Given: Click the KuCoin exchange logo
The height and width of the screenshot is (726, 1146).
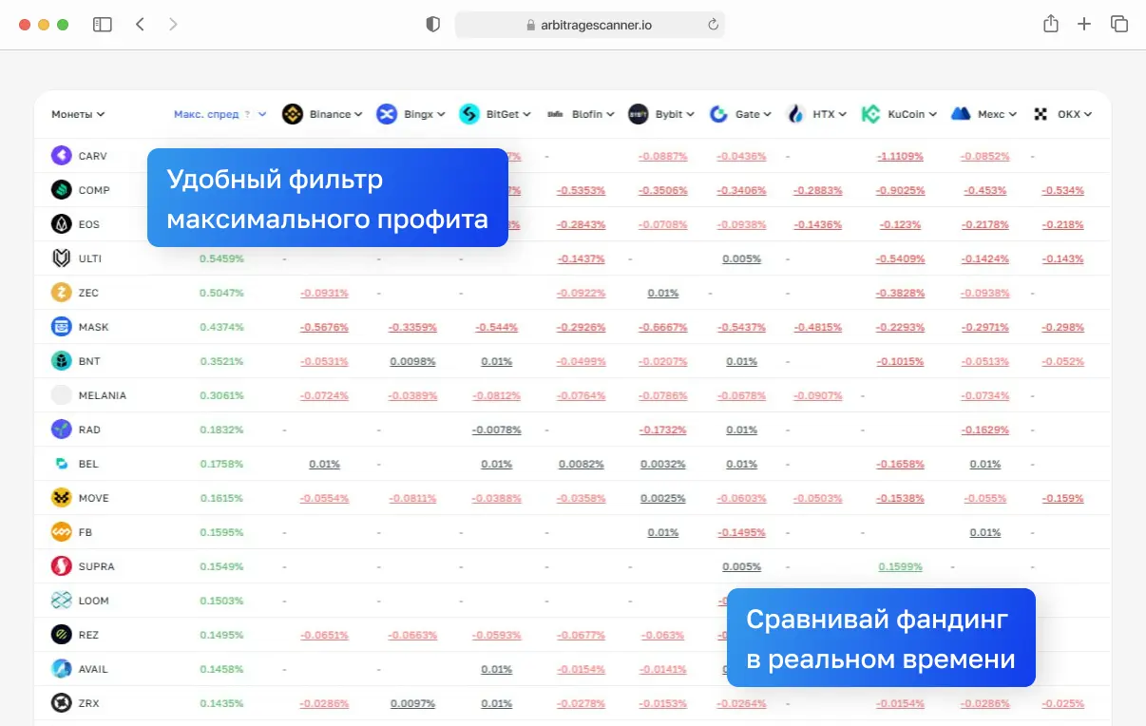Looking at the screenshot, I should 870,114.
